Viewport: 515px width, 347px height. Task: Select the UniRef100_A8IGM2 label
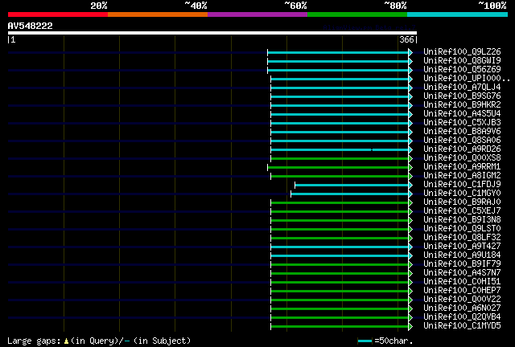[x=462, y=175]
